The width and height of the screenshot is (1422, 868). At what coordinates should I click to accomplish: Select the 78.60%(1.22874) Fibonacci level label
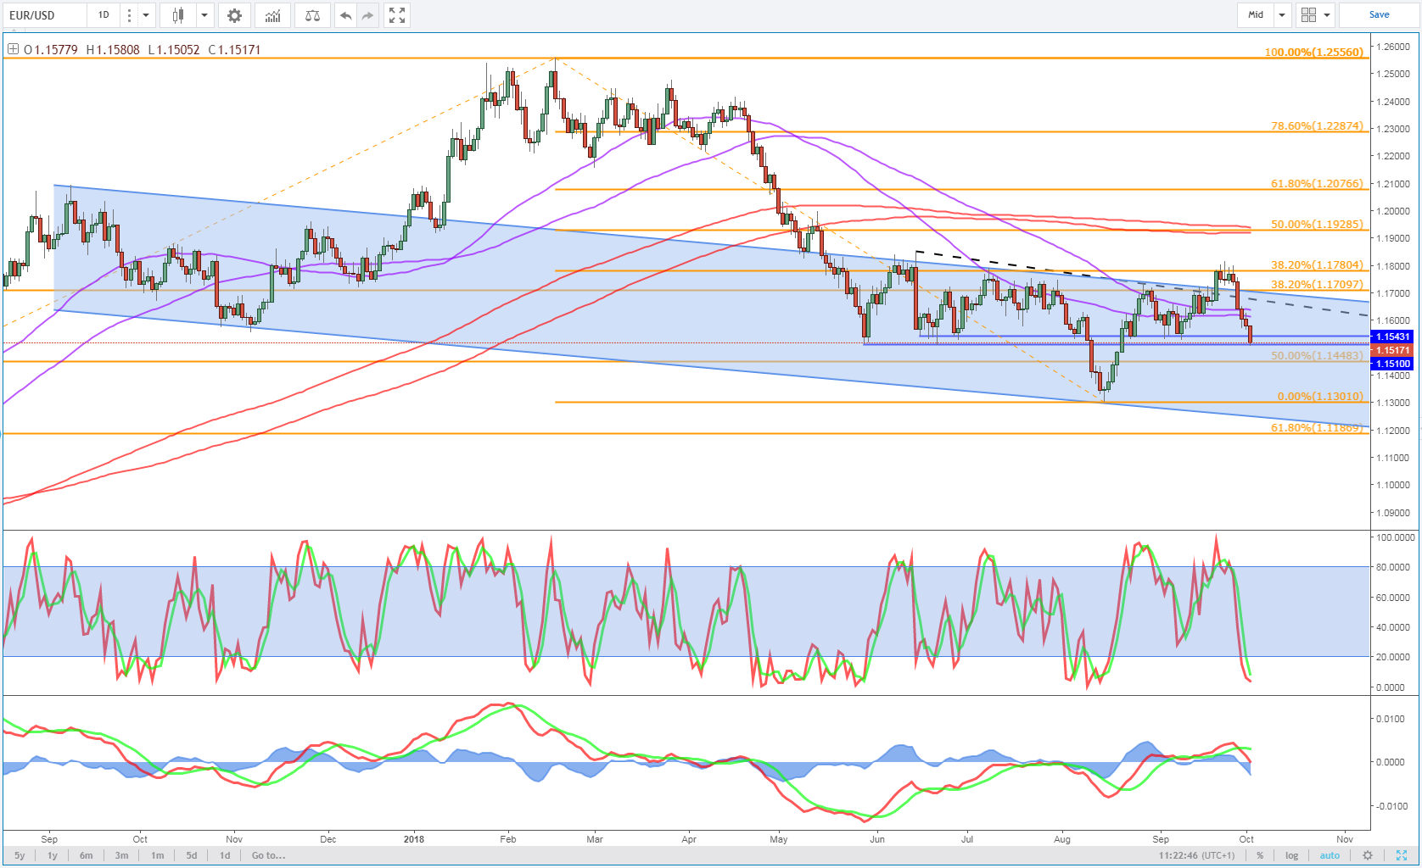(1317, 125)
